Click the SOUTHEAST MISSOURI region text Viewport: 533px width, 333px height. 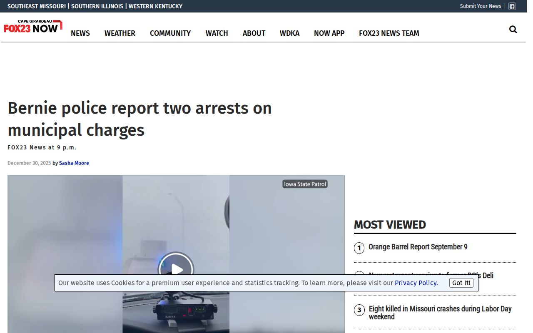click(x=37, y=6)
